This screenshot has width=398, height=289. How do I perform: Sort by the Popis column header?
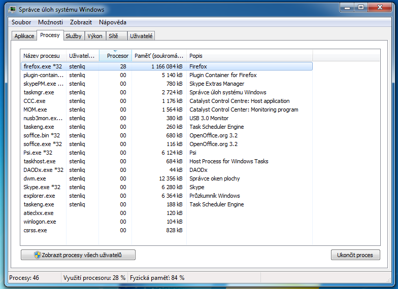click(250, 56)
